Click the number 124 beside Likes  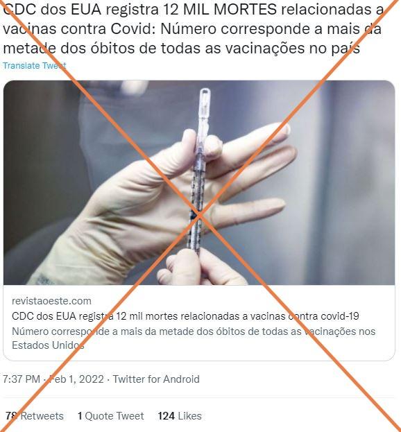(167, 416)
